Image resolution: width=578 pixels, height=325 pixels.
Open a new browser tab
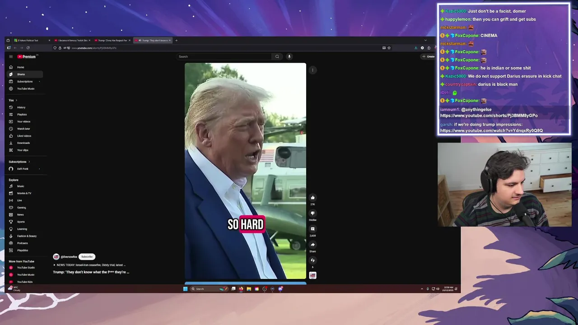(176, 41)
